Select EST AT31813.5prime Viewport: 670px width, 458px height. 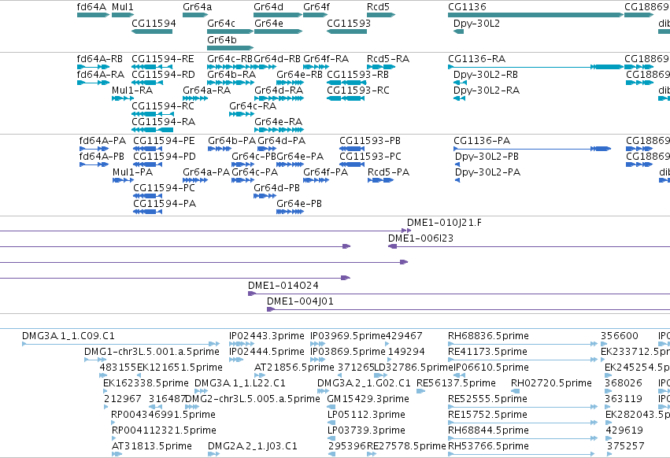click(152, 447)
